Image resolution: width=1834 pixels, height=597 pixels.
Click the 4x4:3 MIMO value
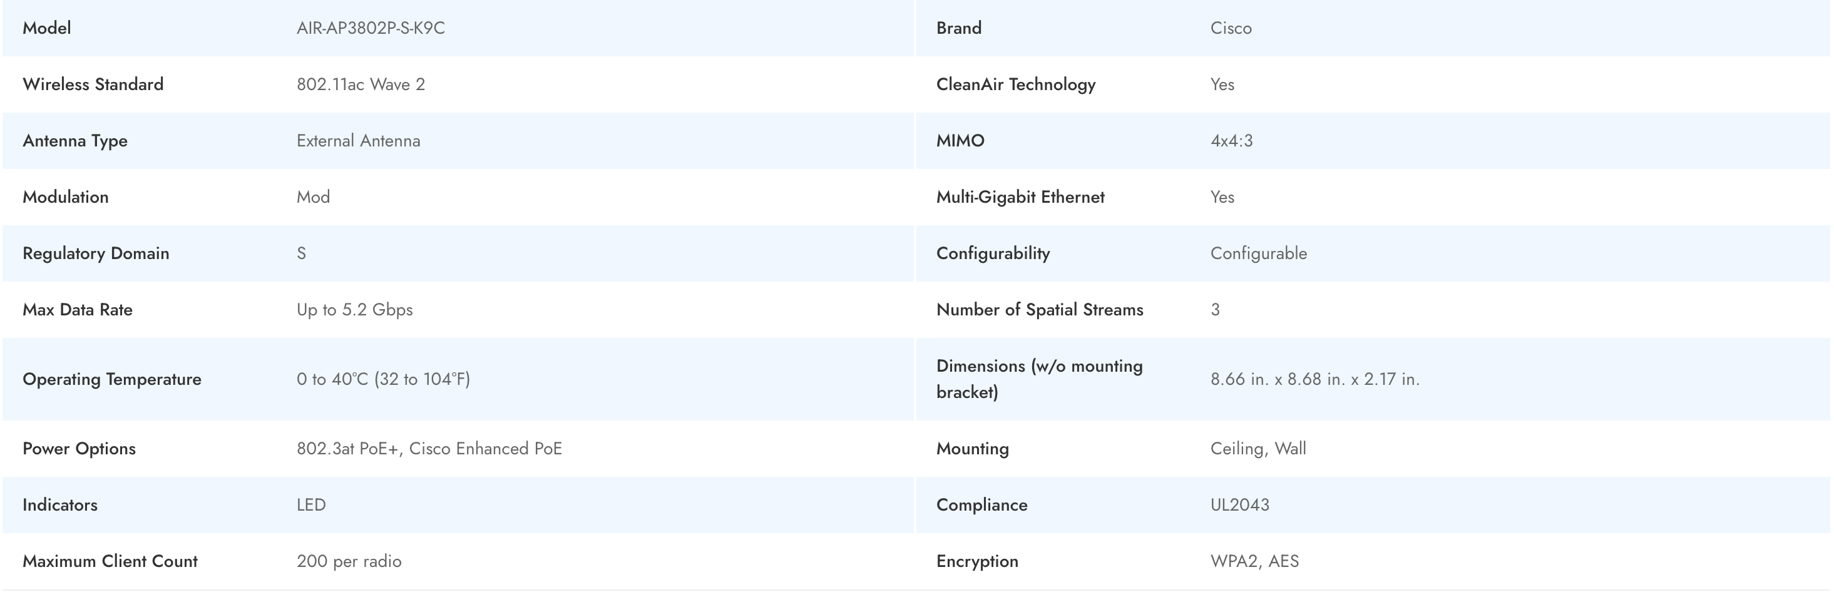tap(1231, 140)
